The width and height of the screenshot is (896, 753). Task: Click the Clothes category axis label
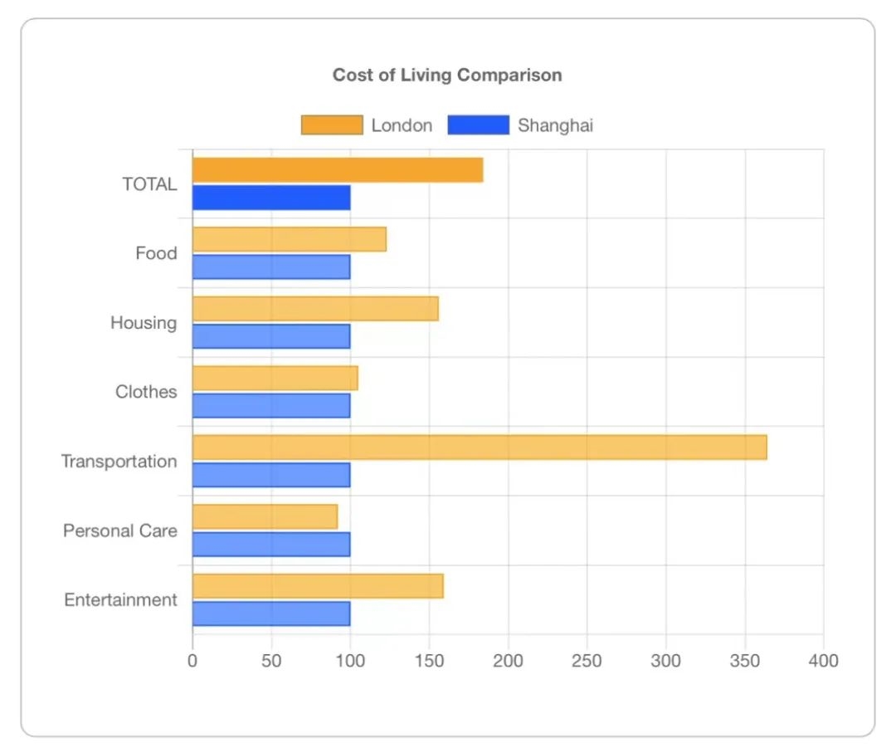click(145, 391)
